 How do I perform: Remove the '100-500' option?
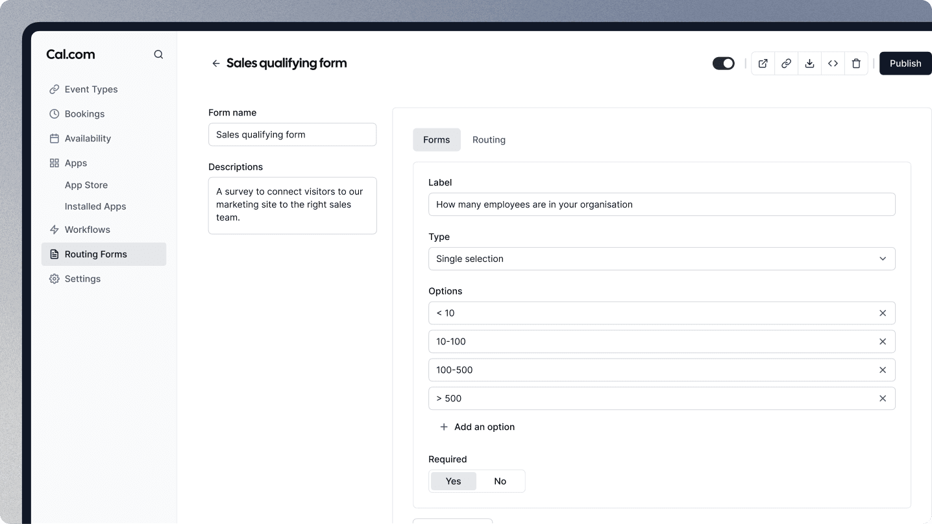(883, 370)
